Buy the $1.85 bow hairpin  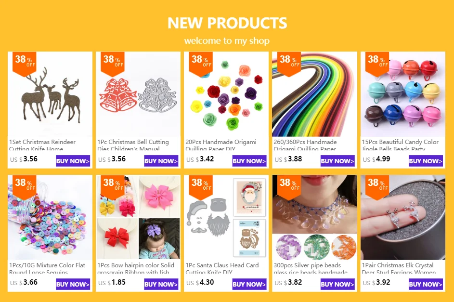click(161, 284)
